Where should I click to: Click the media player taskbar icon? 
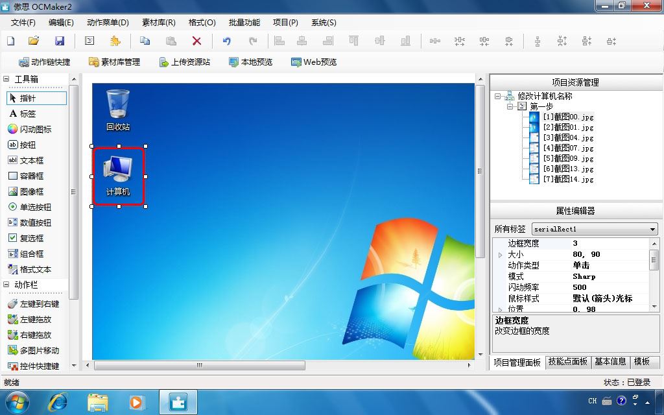pyautogui.click(x=136, y=402)
